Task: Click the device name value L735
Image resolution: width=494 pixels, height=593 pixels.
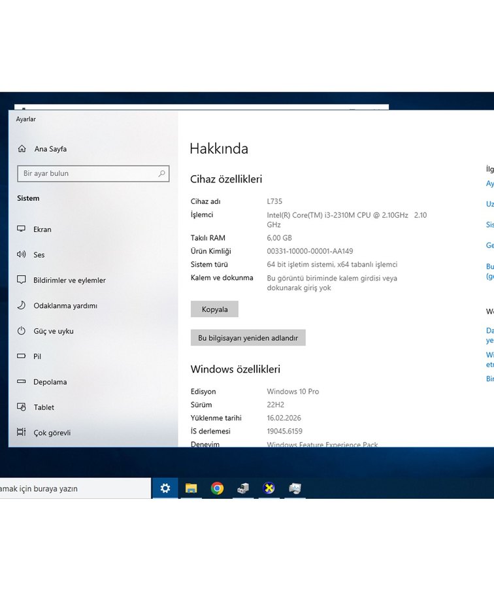Action: [274, 201]
